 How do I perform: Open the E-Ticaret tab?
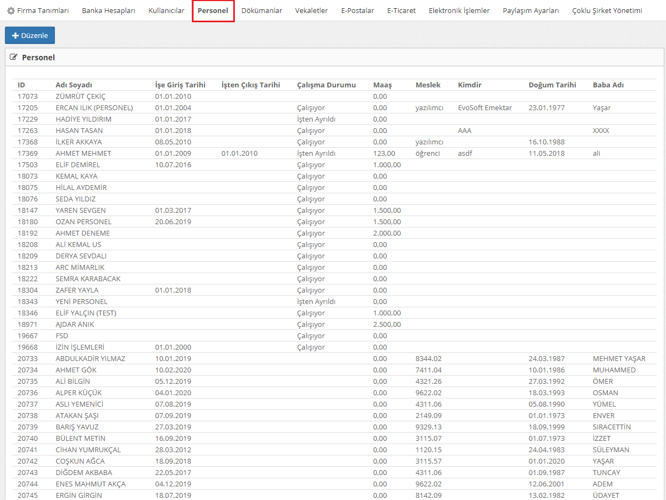tap(401, 11)
